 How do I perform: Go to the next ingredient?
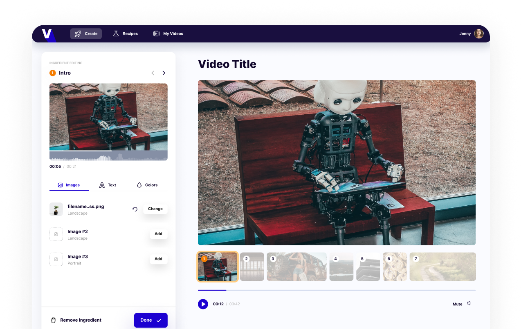(164, 73)
